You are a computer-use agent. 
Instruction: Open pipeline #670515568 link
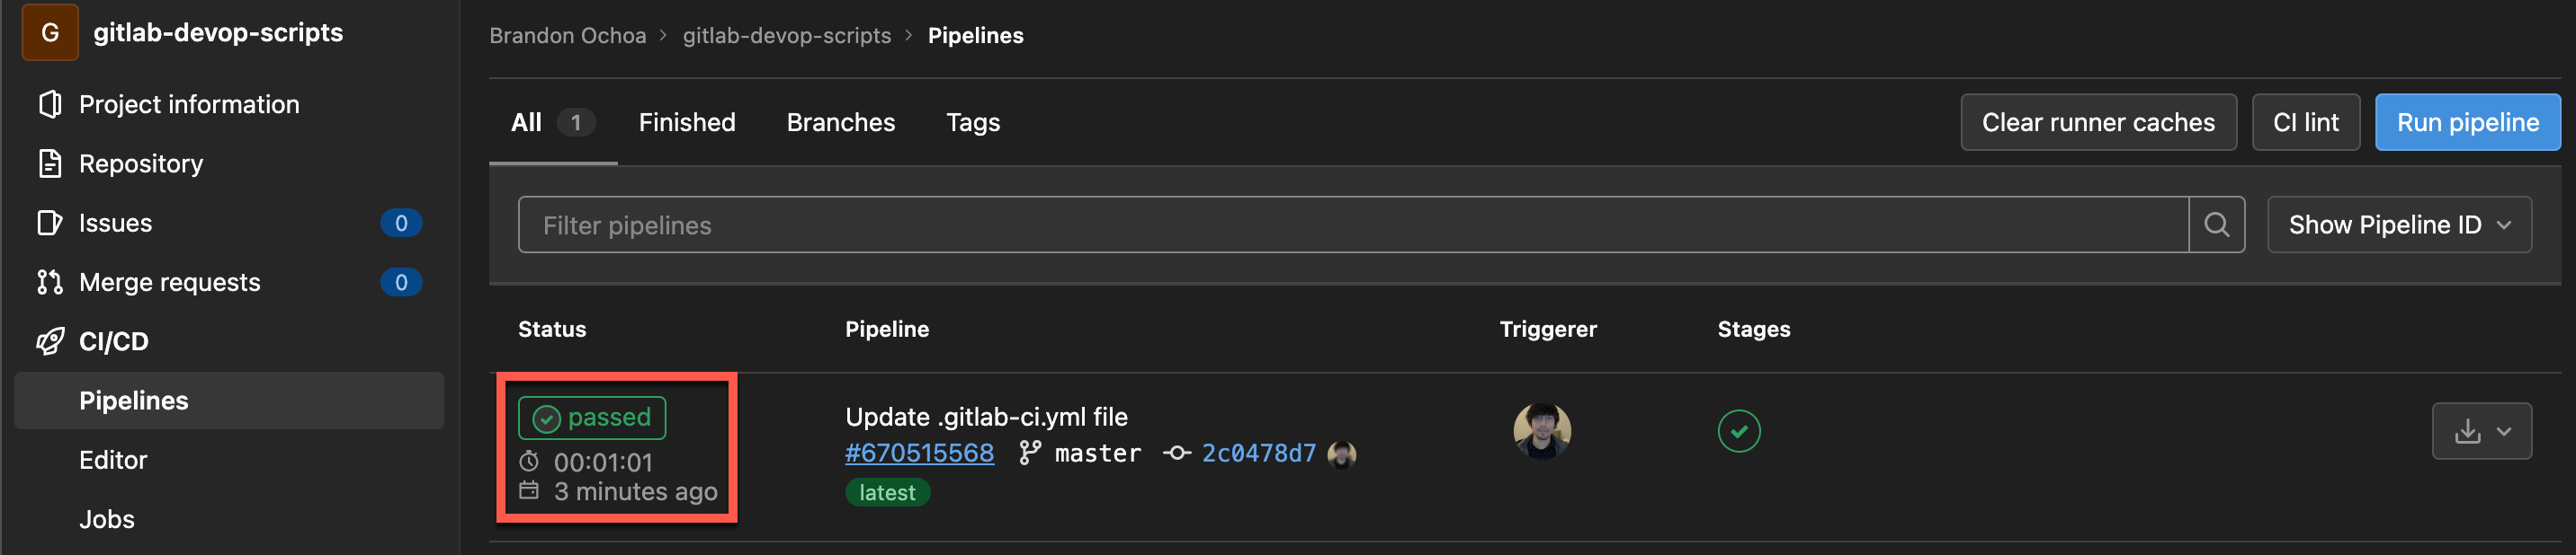point(919,454)
